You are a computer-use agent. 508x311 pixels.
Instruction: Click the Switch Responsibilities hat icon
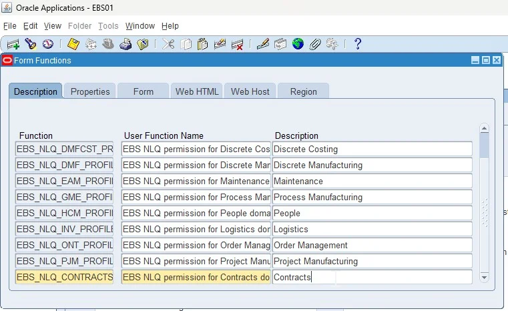[x=108, y=44]
